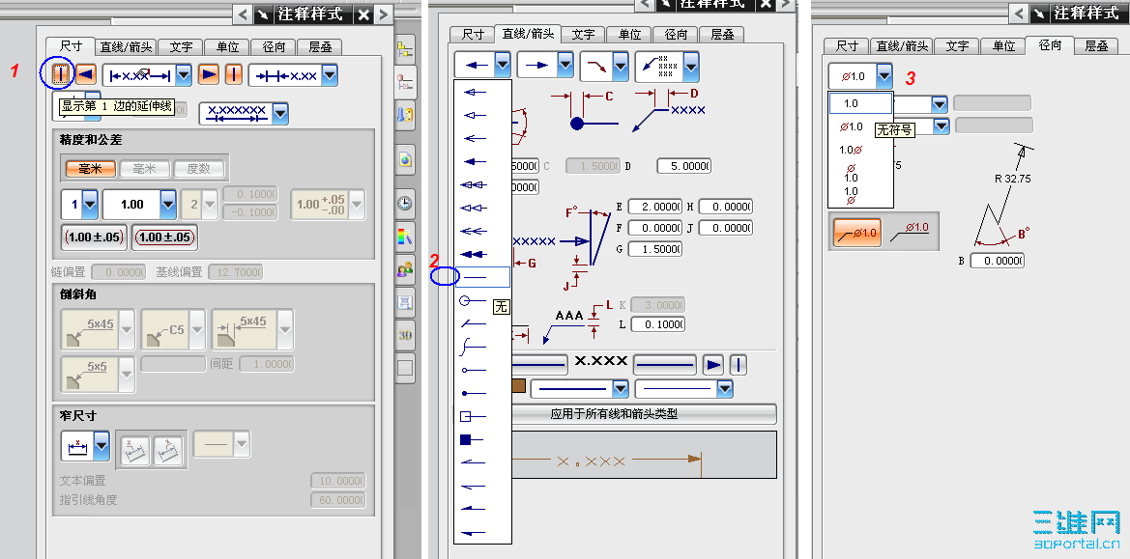
Task: Choose 1.0 no-symbol option in list
Action: (860, 103)
